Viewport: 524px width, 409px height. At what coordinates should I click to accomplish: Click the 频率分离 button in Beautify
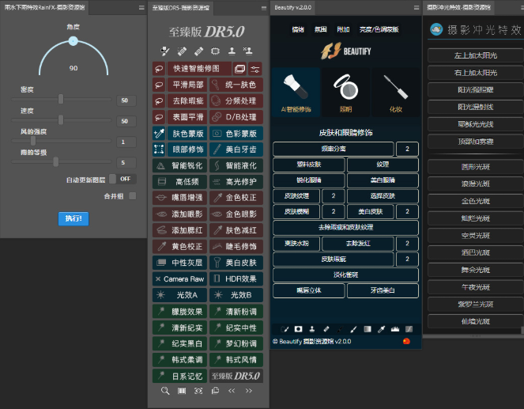334,149
